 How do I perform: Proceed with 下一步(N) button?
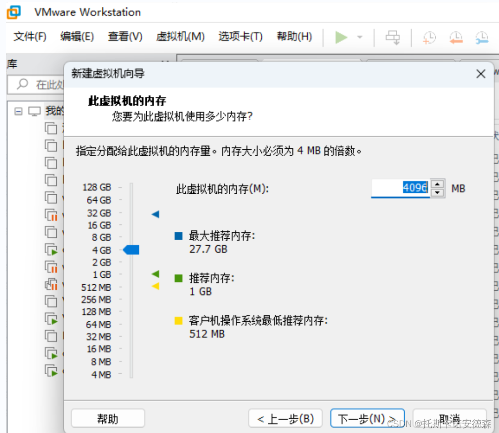pos(368,418)
